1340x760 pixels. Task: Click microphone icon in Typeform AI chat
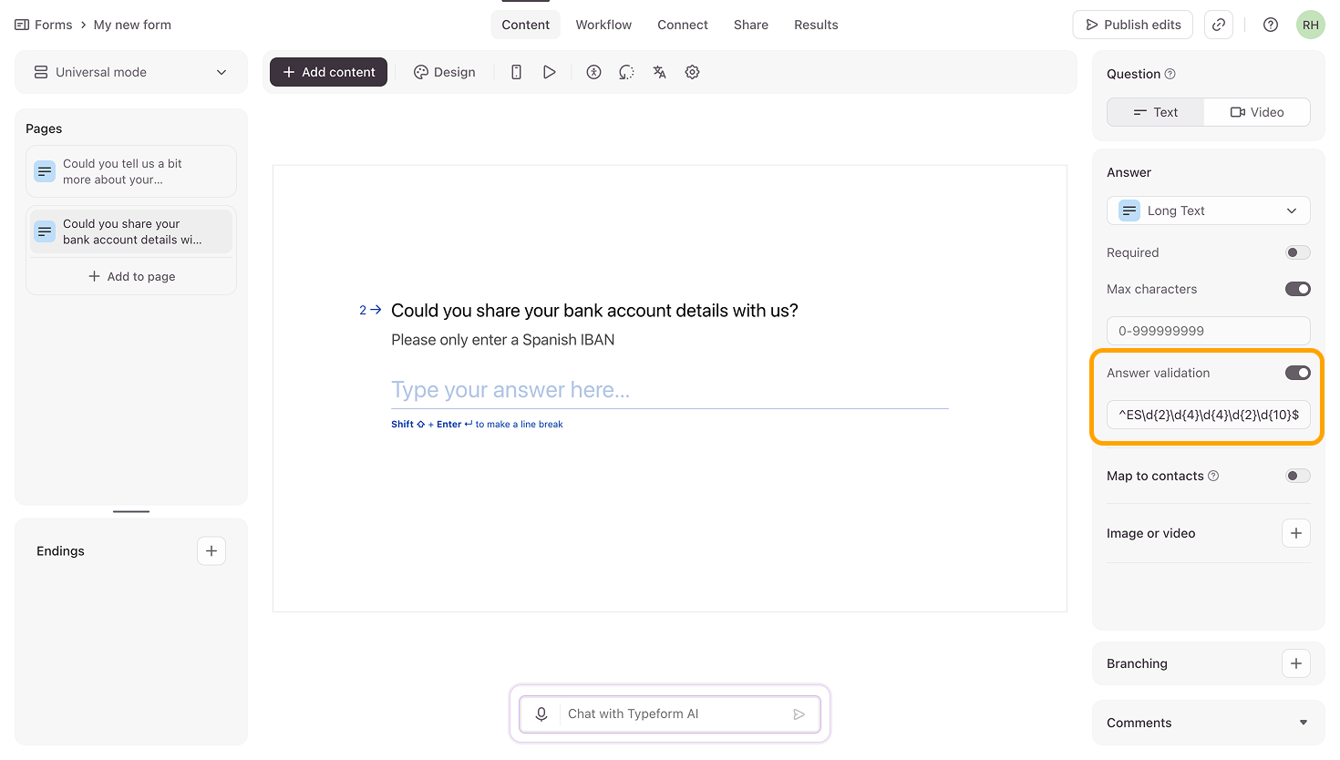541,714
